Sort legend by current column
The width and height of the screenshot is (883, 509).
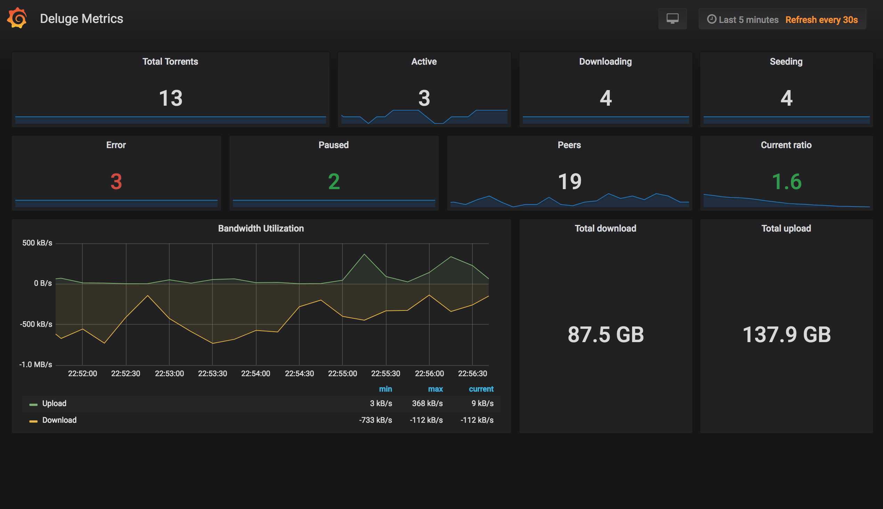click(481, 389)
